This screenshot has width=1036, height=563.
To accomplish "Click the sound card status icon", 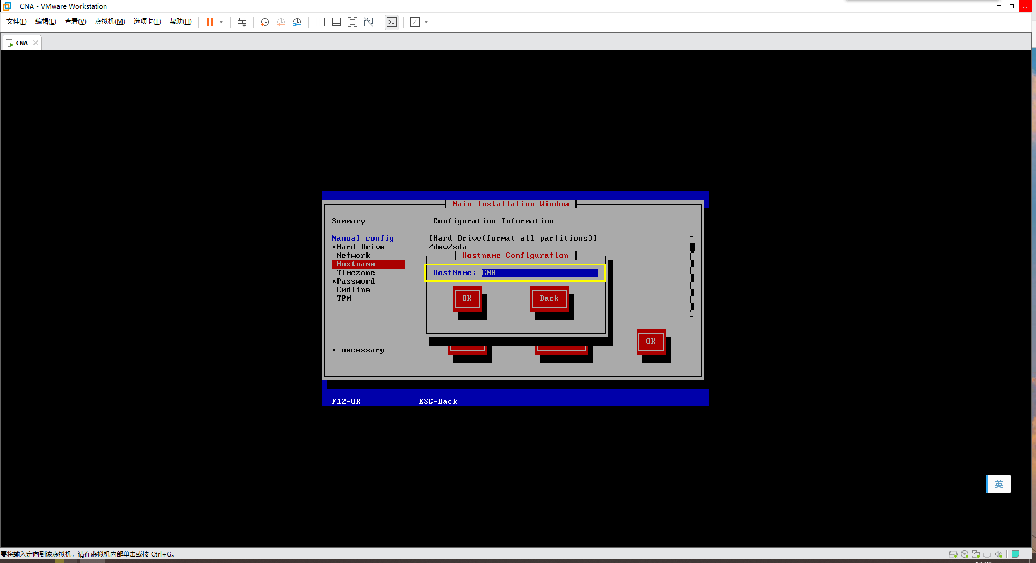I will [998, 554].
